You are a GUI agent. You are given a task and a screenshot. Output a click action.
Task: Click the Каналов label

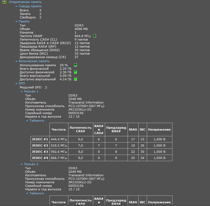(26, 32)
